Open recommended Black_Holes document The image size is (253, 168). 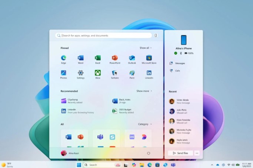(x=121, y=101)
